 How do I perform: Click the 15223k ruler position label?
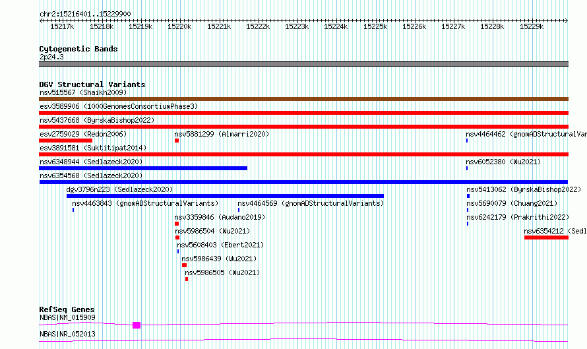[x=297, y=26]
